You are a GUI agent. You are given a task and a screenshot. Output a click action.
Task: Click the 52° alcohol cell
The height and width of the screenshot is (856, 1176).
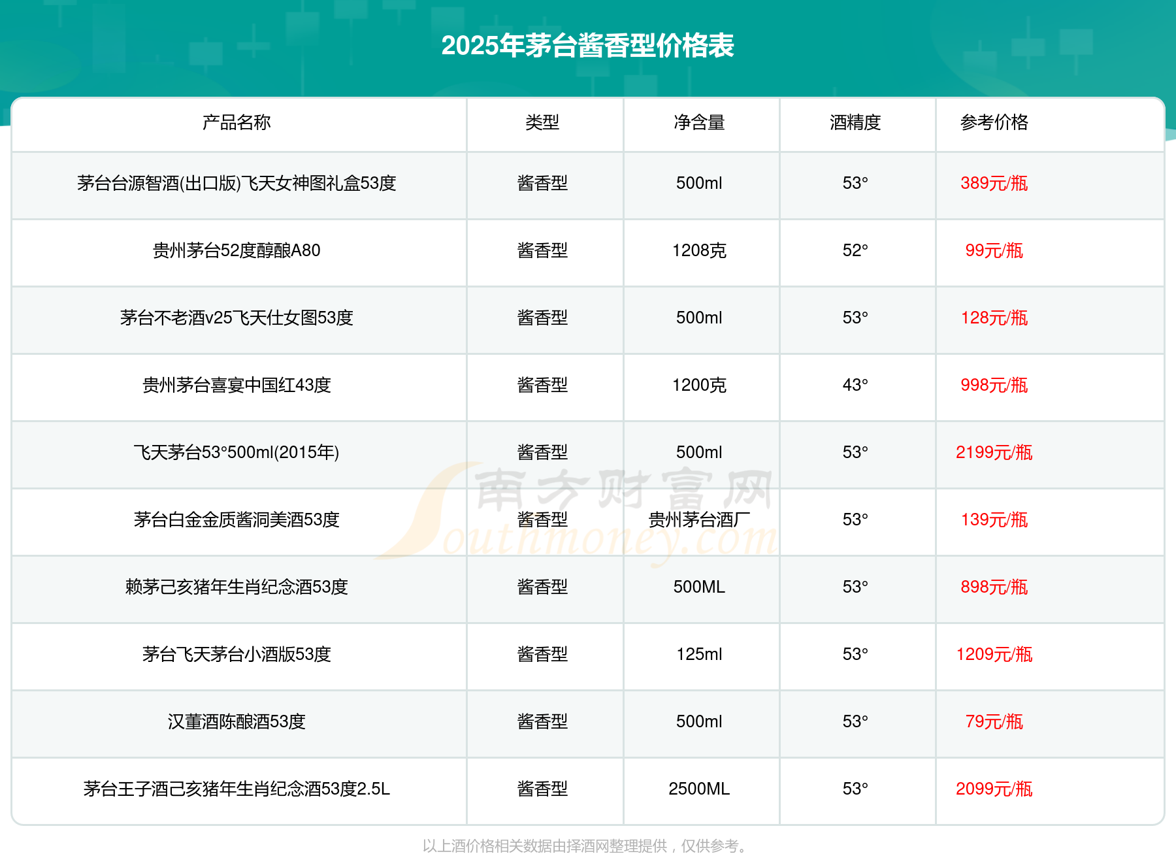pyautogui.click(x=855, y=250)
